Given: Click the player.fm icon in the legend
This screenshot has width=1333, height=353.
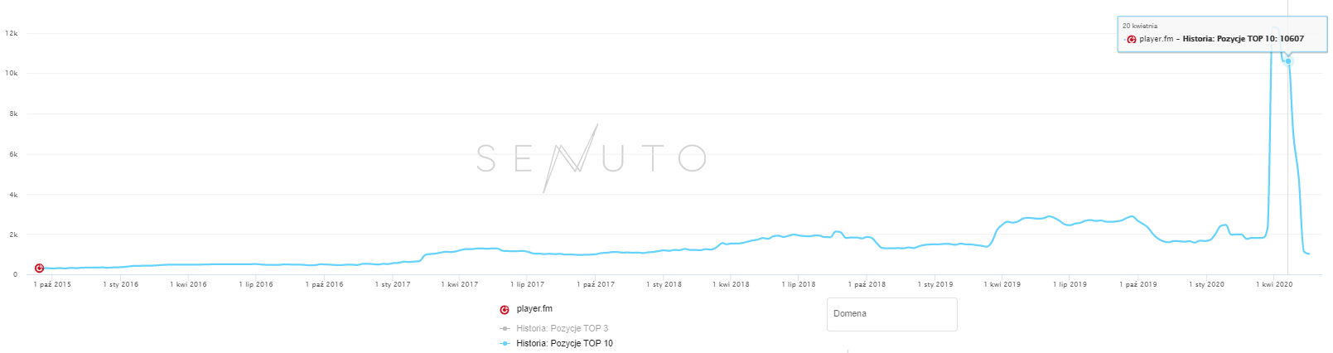Looking at the screenshot, I should coord(505,310).
